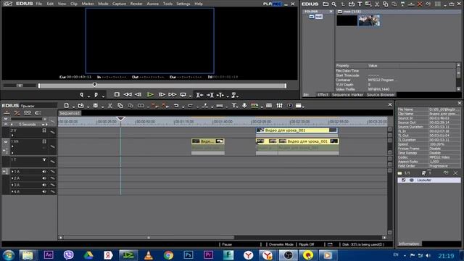This screenshot has width=464, height=261.
Task: Open the Voice Over microphone tool
Action: pos(244,106)
